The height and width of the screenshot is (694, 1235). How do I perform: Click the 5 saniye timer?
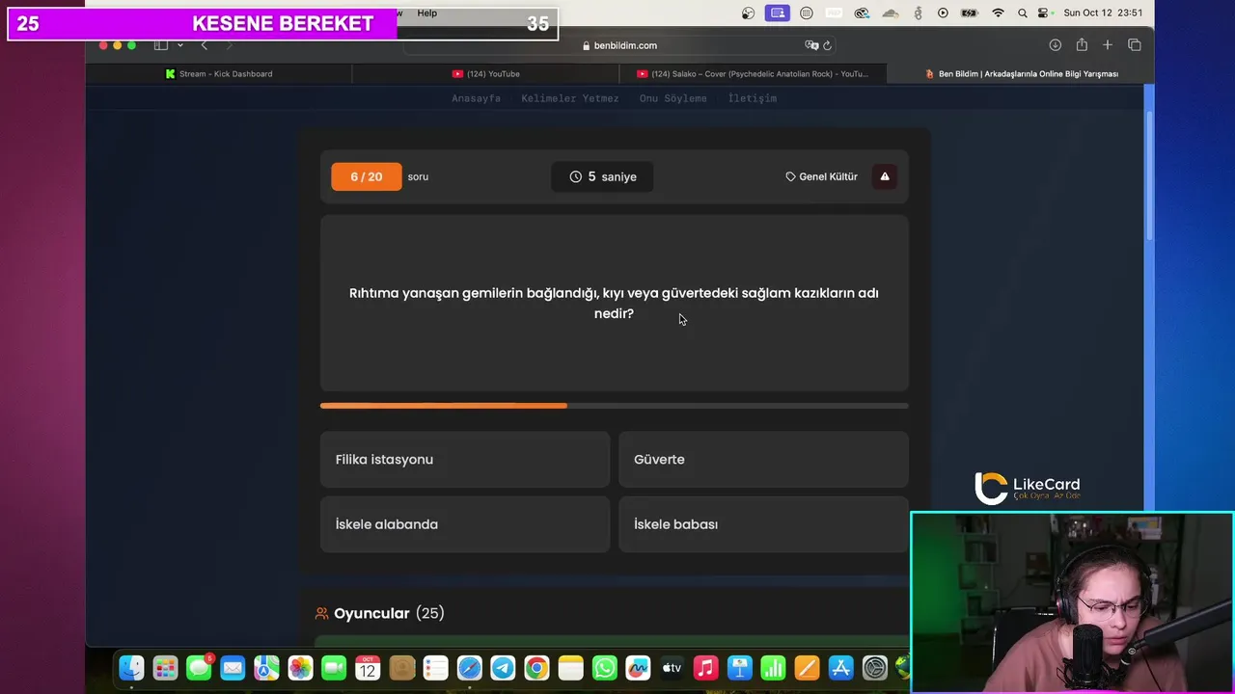pos(602,176)
